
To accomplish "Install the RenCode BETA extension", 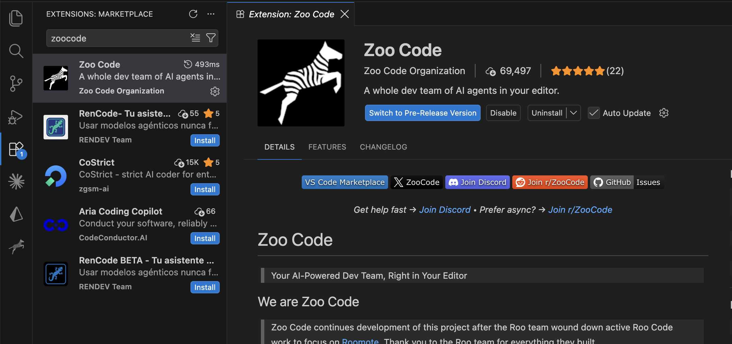I will pos(205,287).
